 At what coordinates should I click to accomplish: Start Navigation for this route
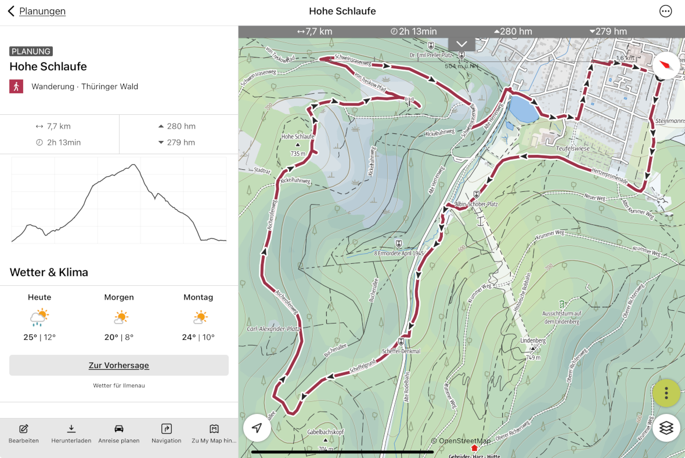[167, 434]
